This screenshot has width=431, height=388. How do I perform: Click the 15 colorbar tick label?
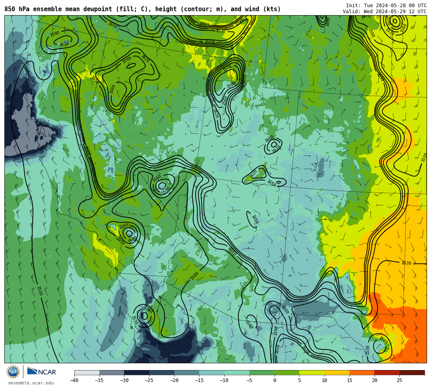tap(350, 380)
